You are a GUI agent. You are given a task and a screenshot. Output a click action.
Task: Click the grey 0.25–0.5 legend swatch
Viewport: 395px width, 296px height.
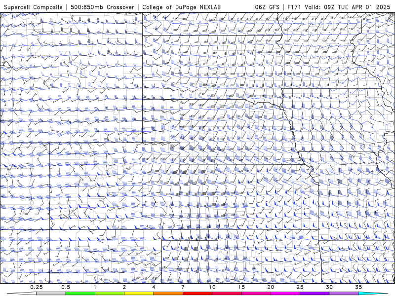click(51, 294)
